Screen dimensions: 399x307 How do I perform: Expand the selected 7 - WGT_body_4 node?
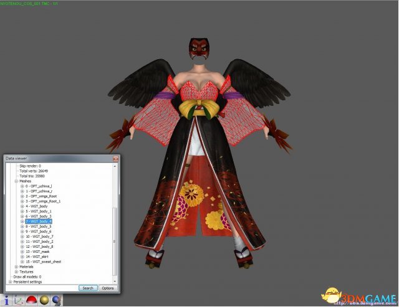(x=22, y=221)
